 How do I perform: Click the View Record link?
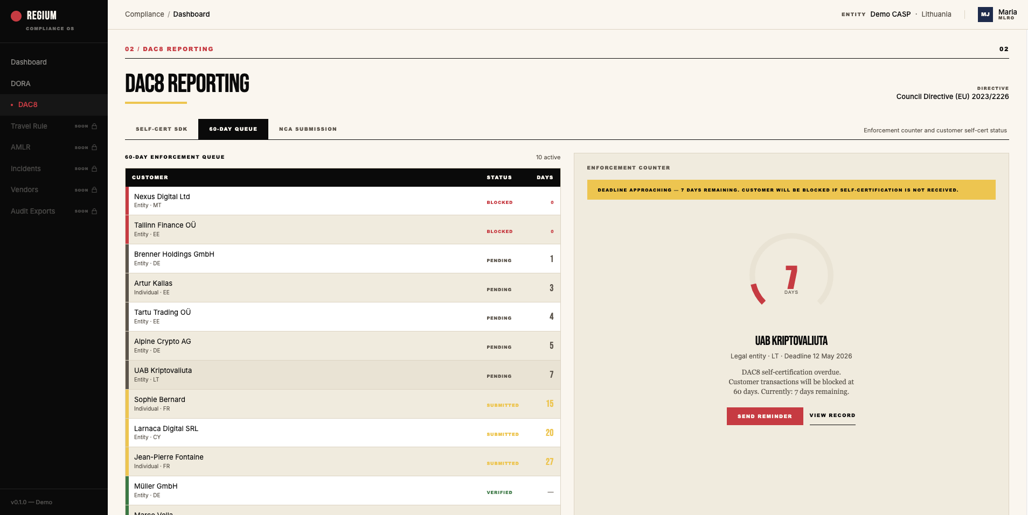pyautogui.click(x=832, y=415)
